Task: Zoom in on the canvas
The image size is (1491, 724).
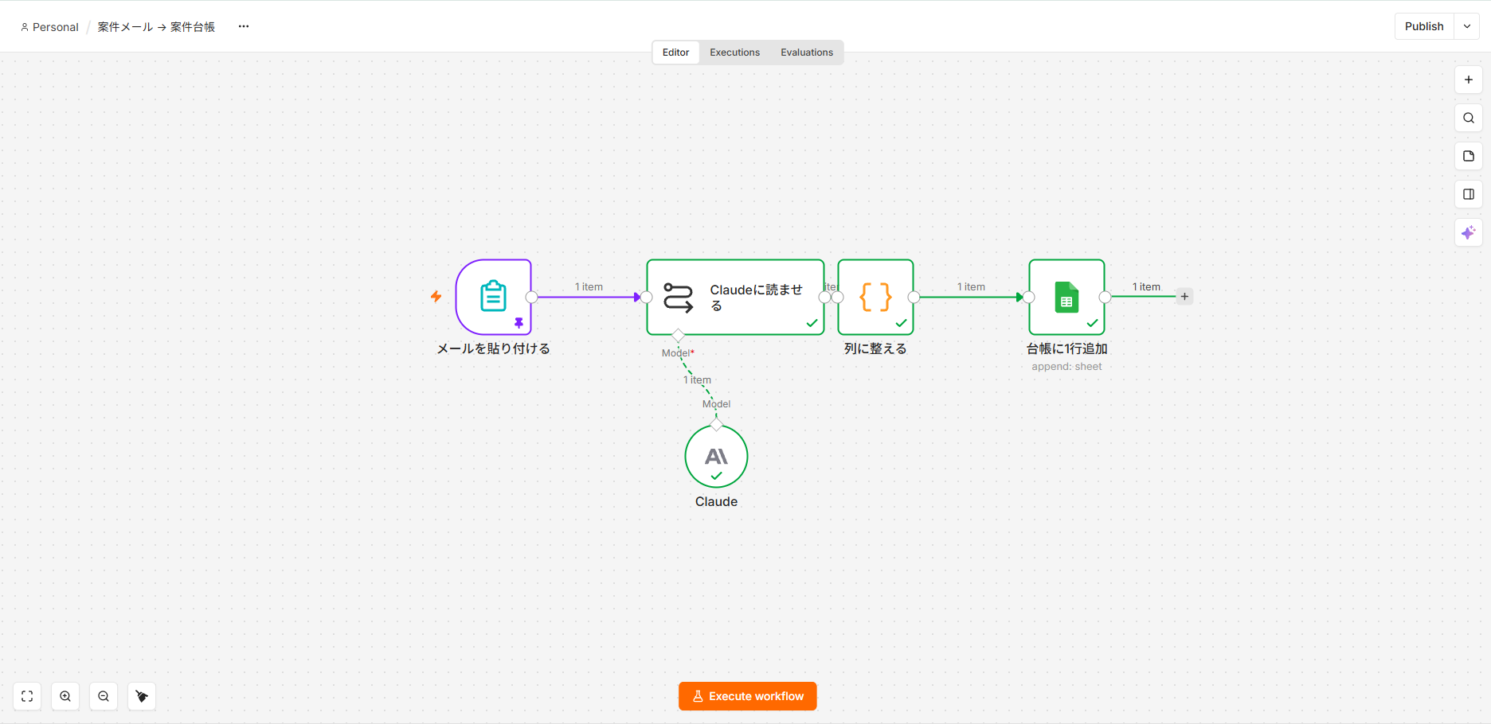Action: click(x=65, y=696)
